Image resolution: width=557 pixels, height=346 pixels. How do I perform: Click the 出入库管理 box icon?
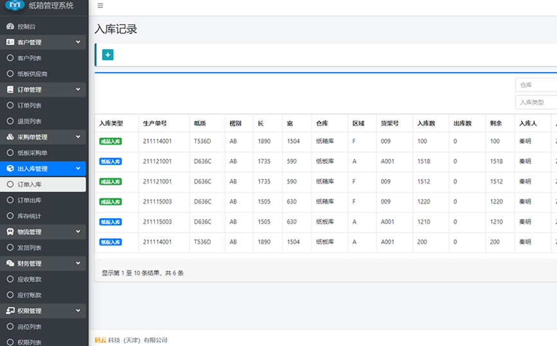[x=10, y=169]
